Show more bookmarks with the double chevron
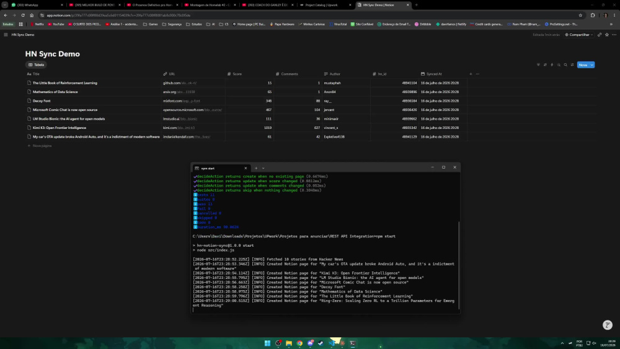620x349 pixels. [x=611, y=24]
